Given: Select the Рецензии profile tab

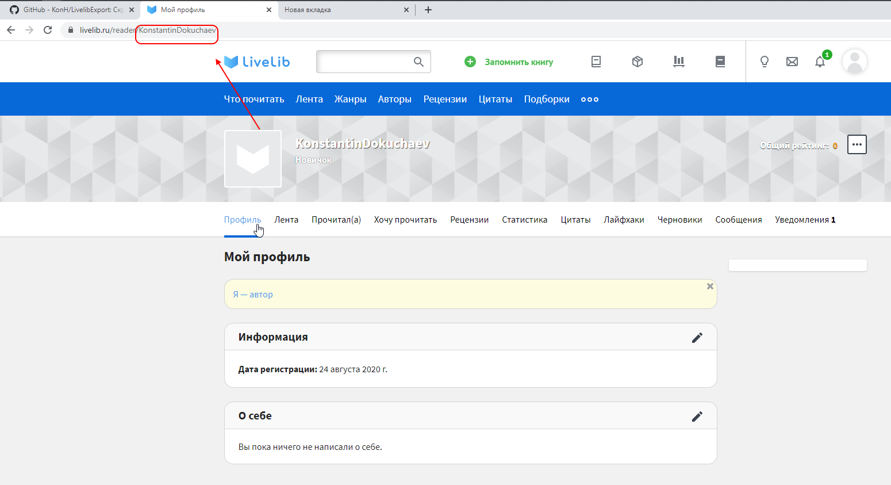Looking at the screenshot, I should [x=469, y=220].
